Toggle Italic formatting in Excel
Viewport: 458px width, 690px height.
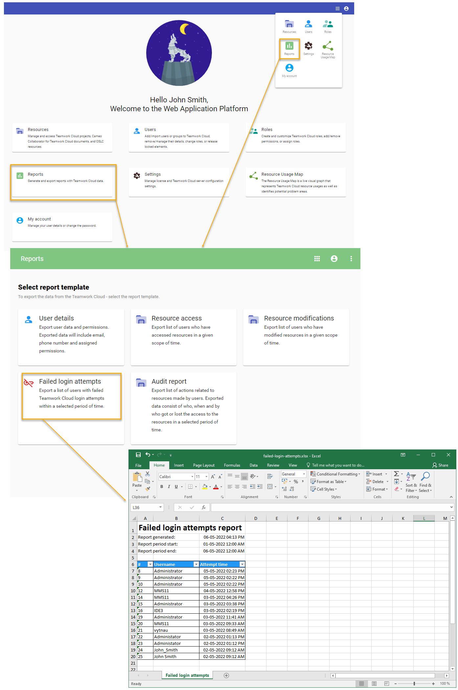point(169,487)
